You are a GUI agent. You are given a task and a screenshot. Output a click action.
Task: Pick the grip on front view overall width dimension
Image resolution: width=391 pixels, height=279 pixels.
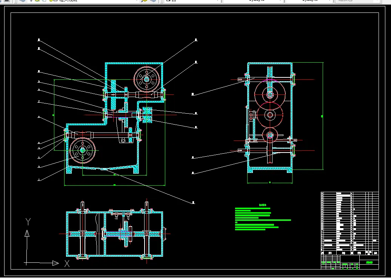tap(114, 185)
